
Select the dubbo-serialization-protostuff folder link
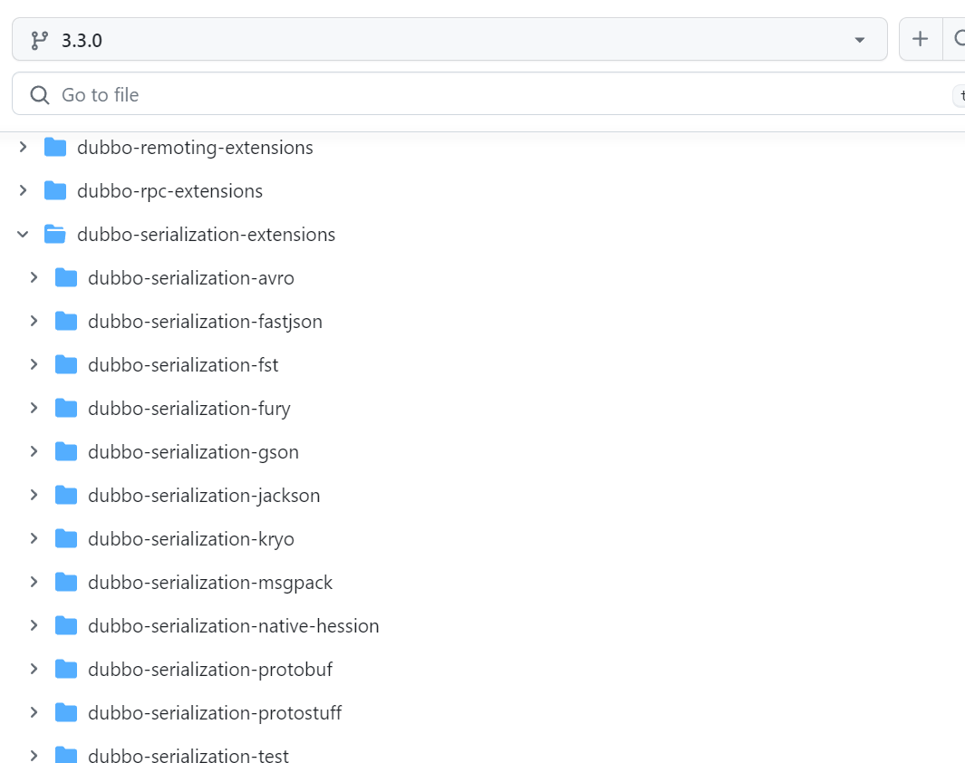click(x=215, y=713)
